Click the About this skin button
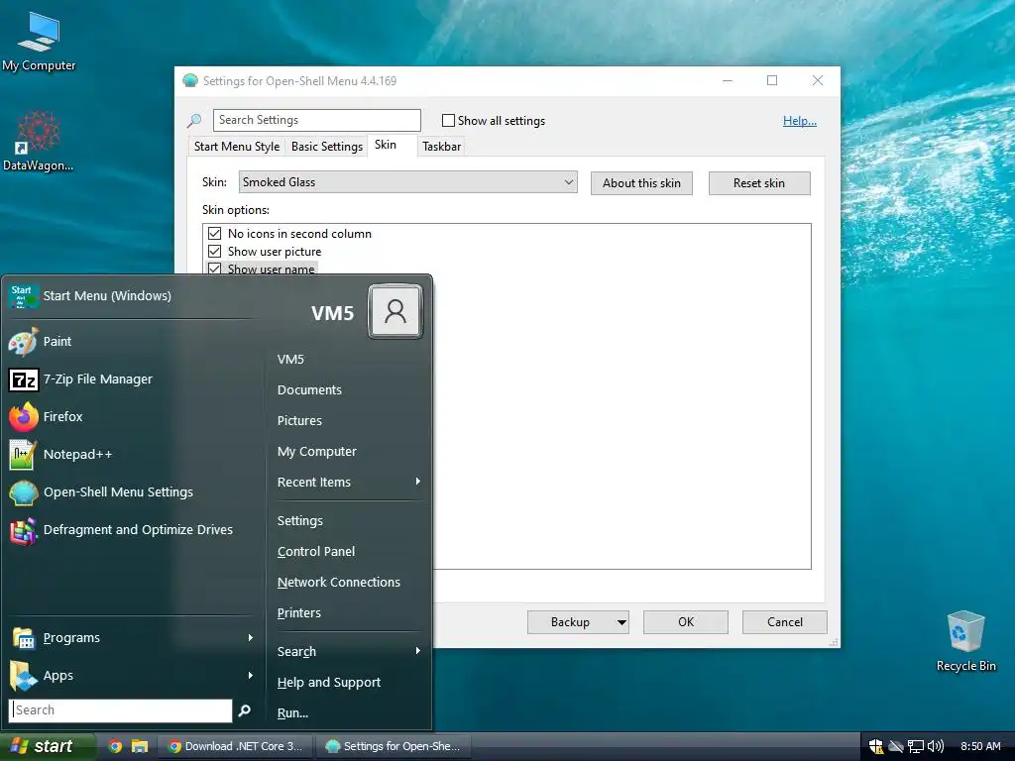Screen dimensions: 1015x761 (x=641, y=183)
